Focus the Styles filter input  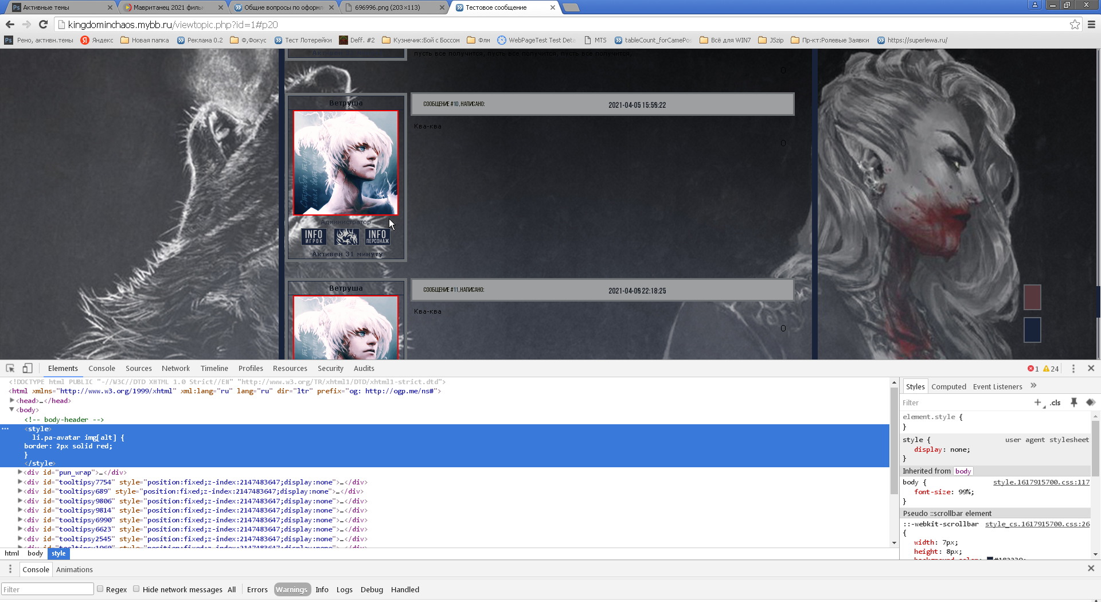(x=966, y=402)
